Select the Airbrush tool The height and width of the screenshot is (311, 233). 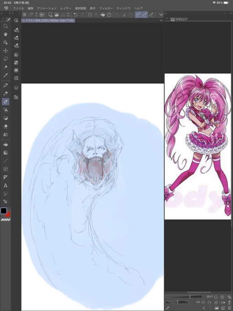pyautogui.click(x=5, y=110)
